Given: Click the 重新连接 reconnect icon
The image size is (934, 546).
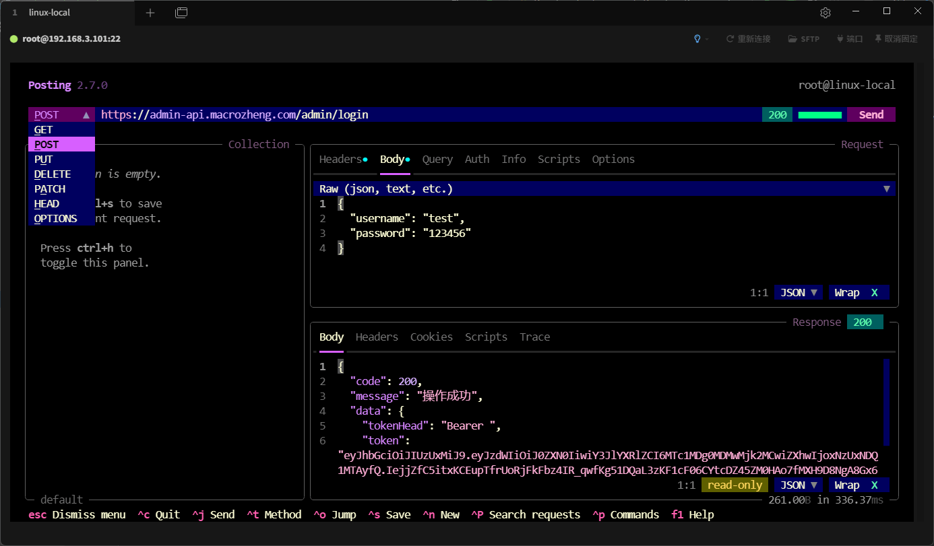Looking at the screenshot, I should [x=730, y=39].
